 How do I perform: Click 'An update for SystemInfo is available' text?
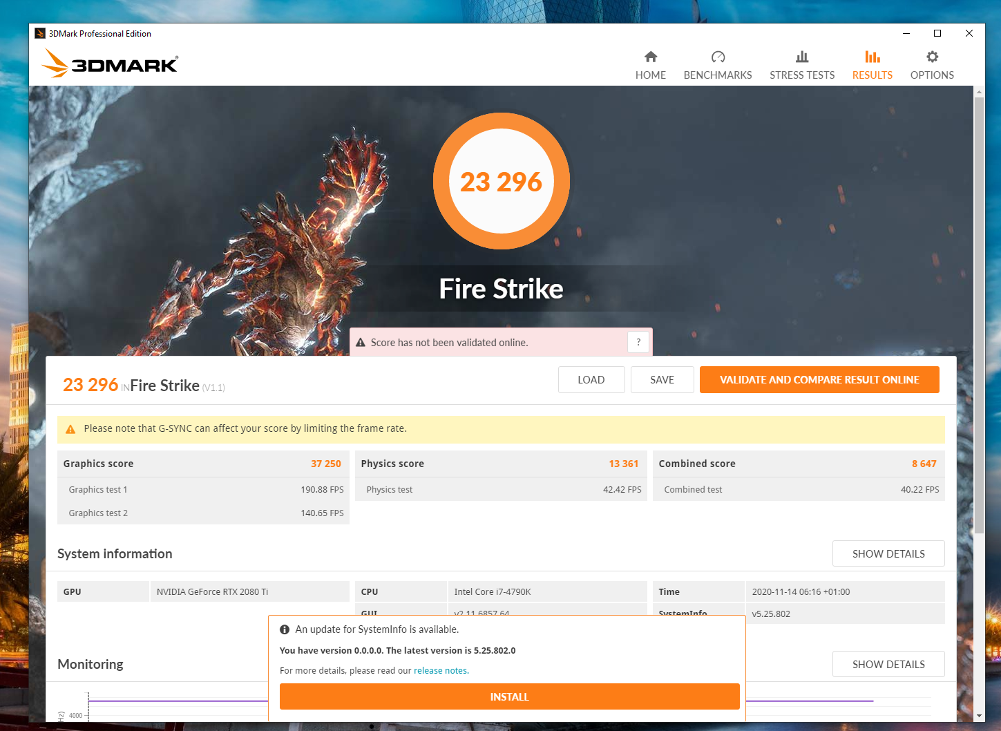tap(376, 629)
